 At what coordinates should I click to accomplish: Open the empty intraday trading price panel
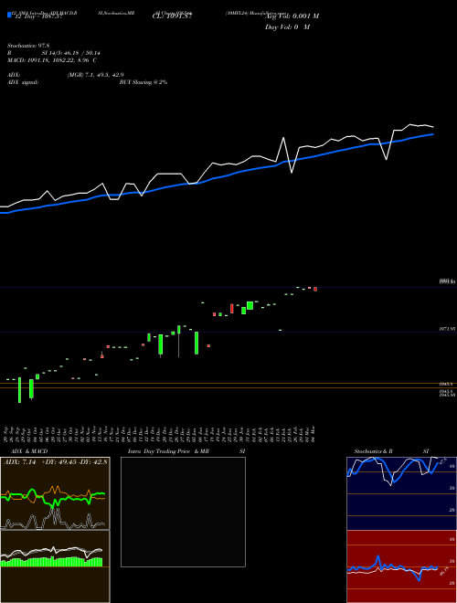tap(183, 512)
